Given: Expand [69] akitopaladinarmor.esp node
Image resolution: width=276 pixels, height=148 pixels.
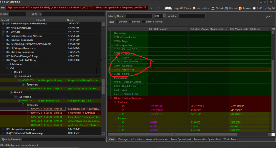Looking at the screenshot, I should click(3, 129).
